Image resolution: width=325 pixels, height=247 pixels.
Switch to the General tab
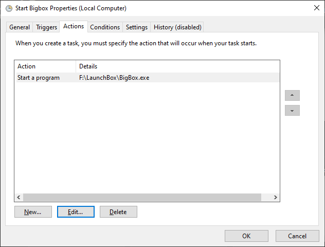20,27
